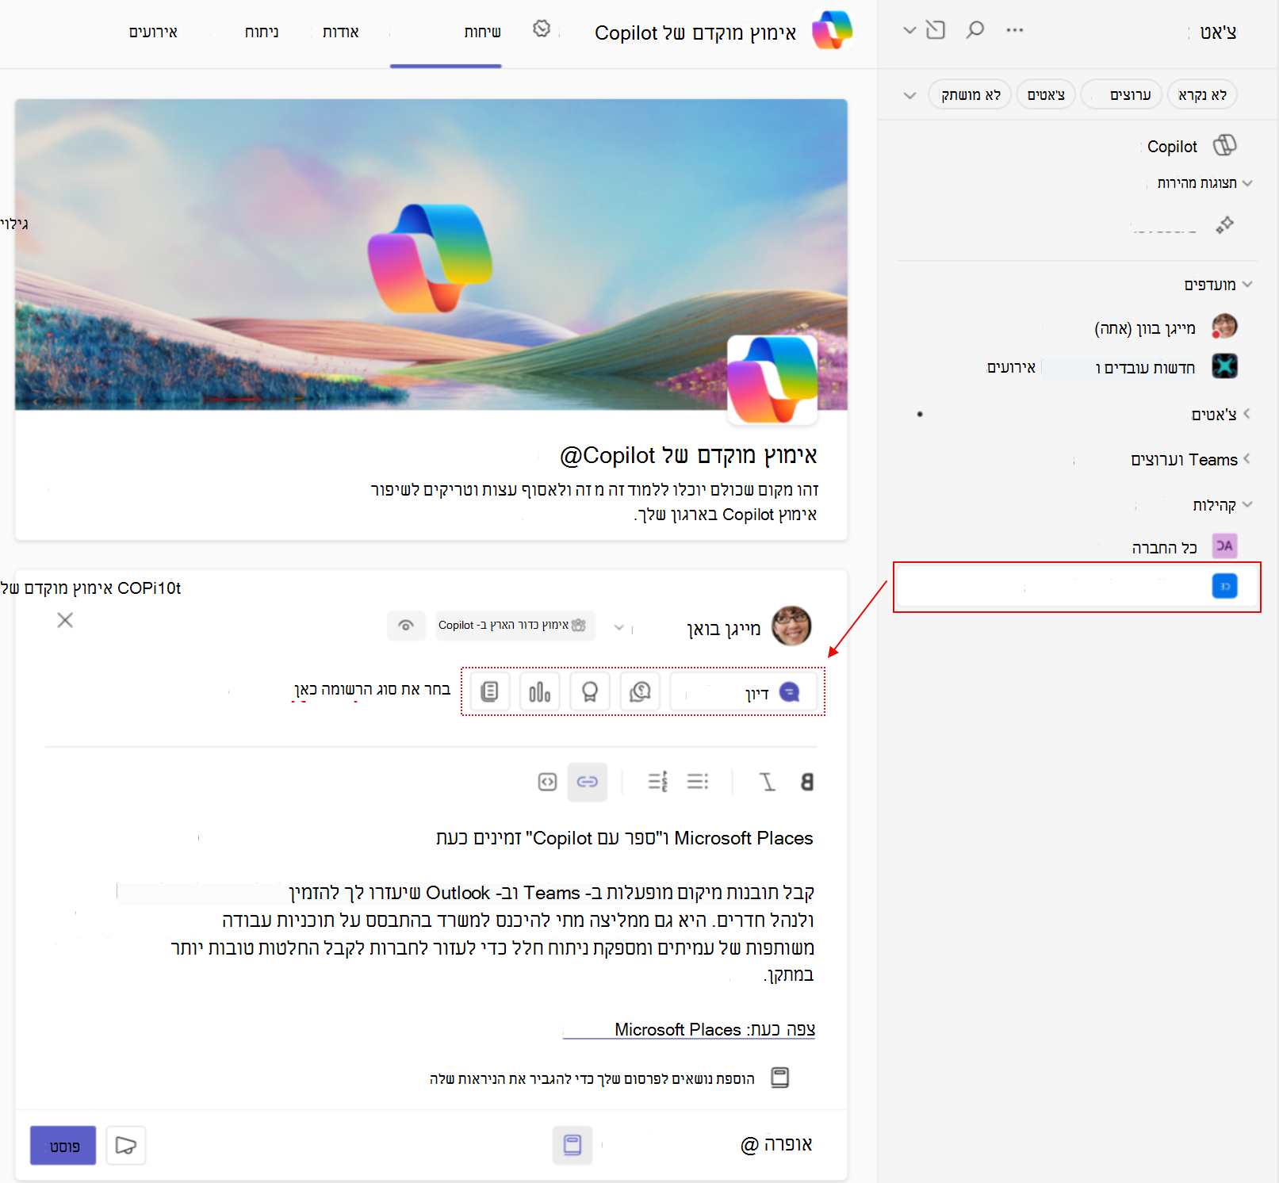Click in the post title text
Image resolution: width=1279 pixels, height=1183 pixels.
625,838
